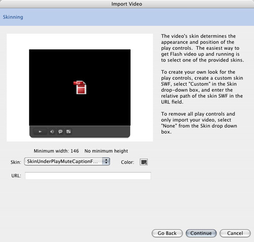This screenshot has width=254, height=242.
Task: Click the Continue button
Action: pyautogui.click(x=201, y=233)
